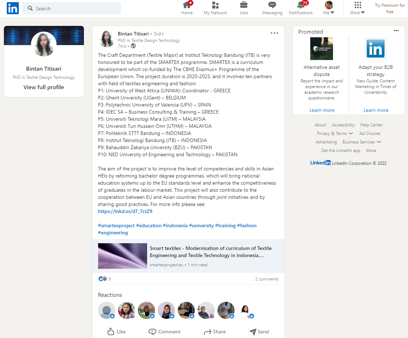Open Messaging
Viewport: 408px width, 338px height.
pos(272,8)
